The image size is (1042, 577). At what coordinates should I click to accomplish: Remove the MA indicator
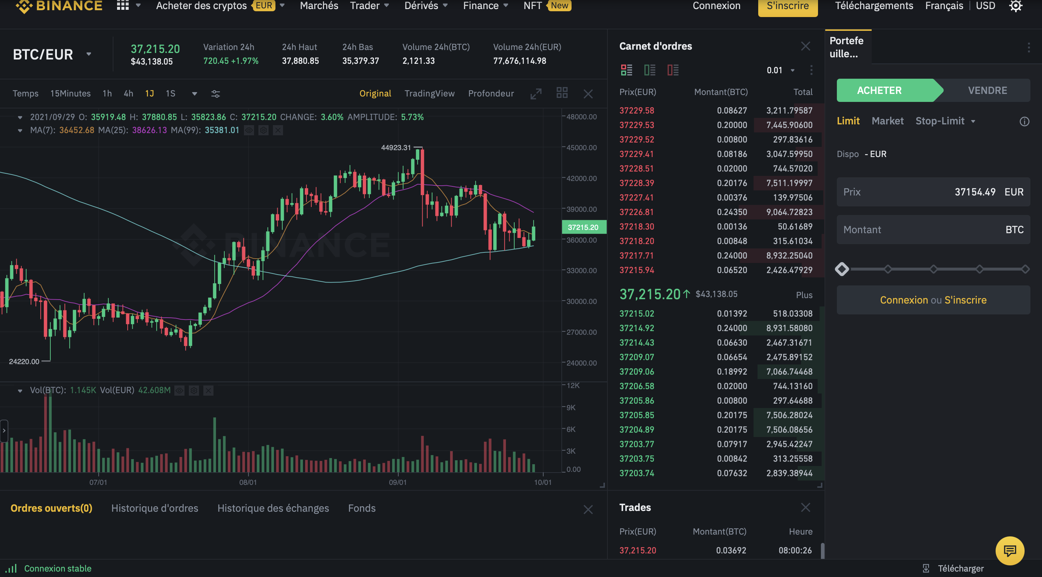[278, 130]
